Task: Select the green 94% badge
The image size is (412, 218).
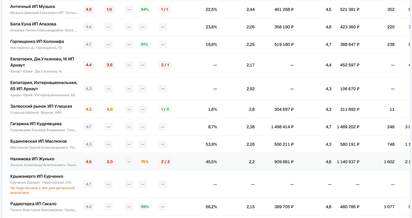Action: pyautogui.click(x=145, y=10)
